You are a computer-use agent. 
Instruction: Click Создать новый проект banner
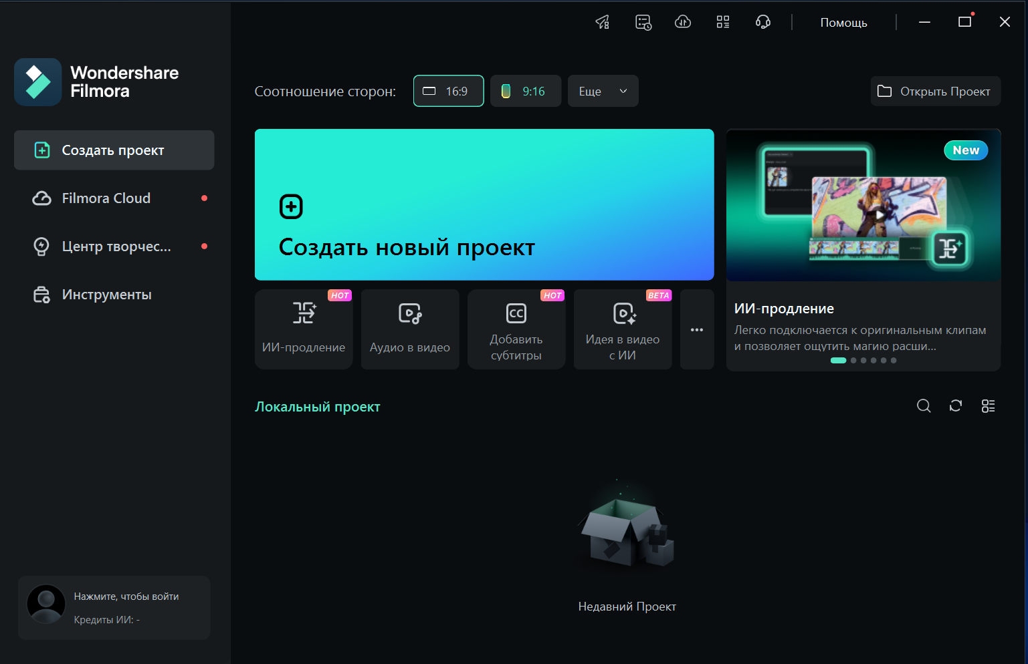coord(484,204)
